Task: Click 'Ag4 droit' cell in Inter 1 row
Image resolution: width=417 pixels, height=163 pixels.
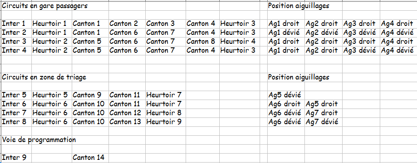Action: [397, 24]
